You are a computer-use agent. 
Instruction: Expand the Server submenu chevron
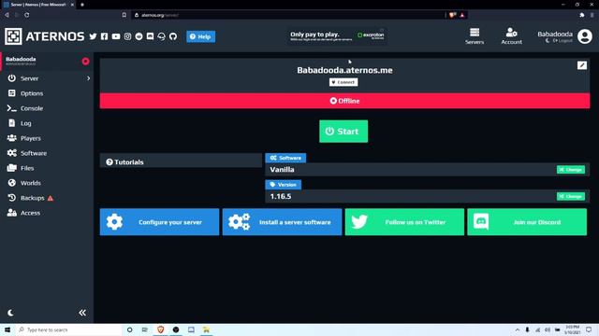[x=89, y=78]
